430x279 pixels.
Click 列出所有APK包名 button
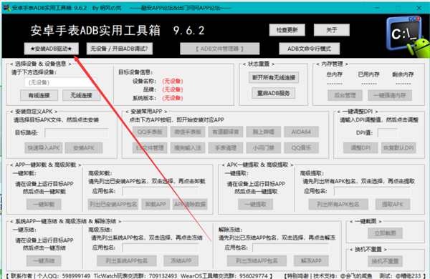click(338, 205)
